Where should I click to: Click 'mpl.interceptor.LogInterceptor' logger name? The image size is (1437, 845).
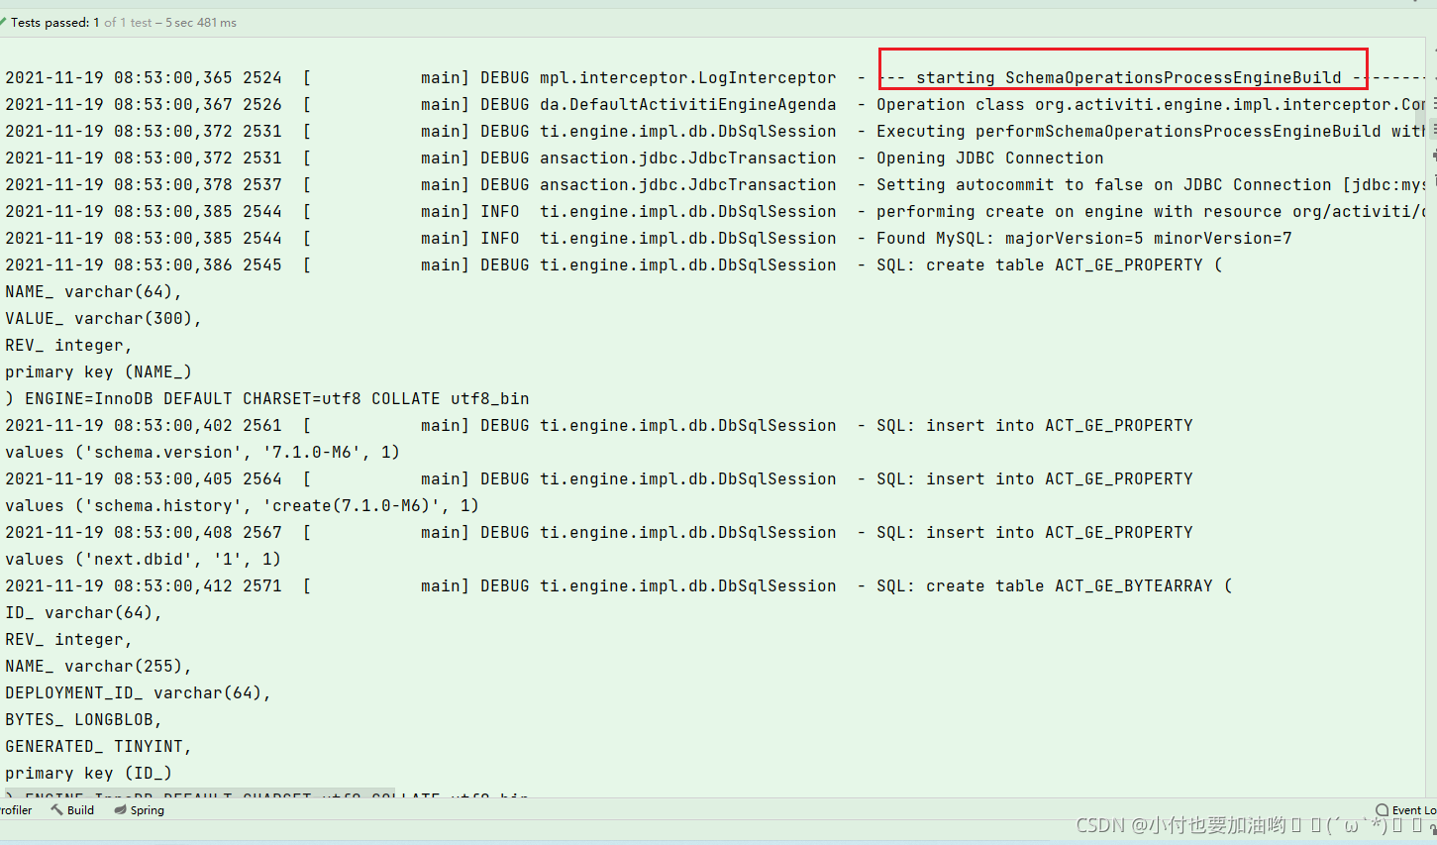[687, 77]
